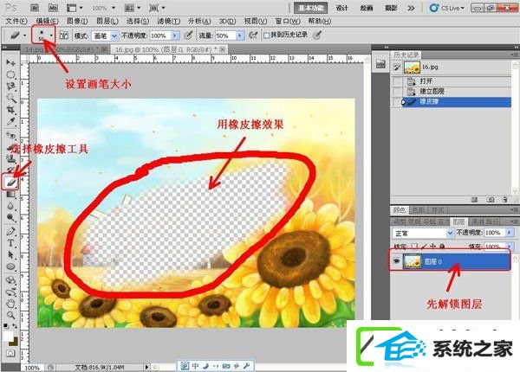Select the Blur tool
The height and width of the screenshot is (372, 520).
point(10,206)
